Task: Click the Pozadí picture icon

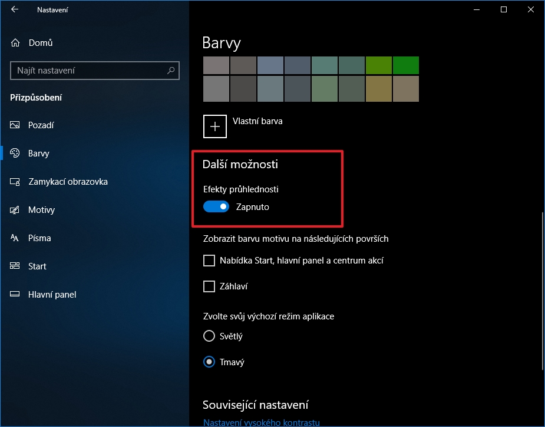Action: click(x=15, y=125)
